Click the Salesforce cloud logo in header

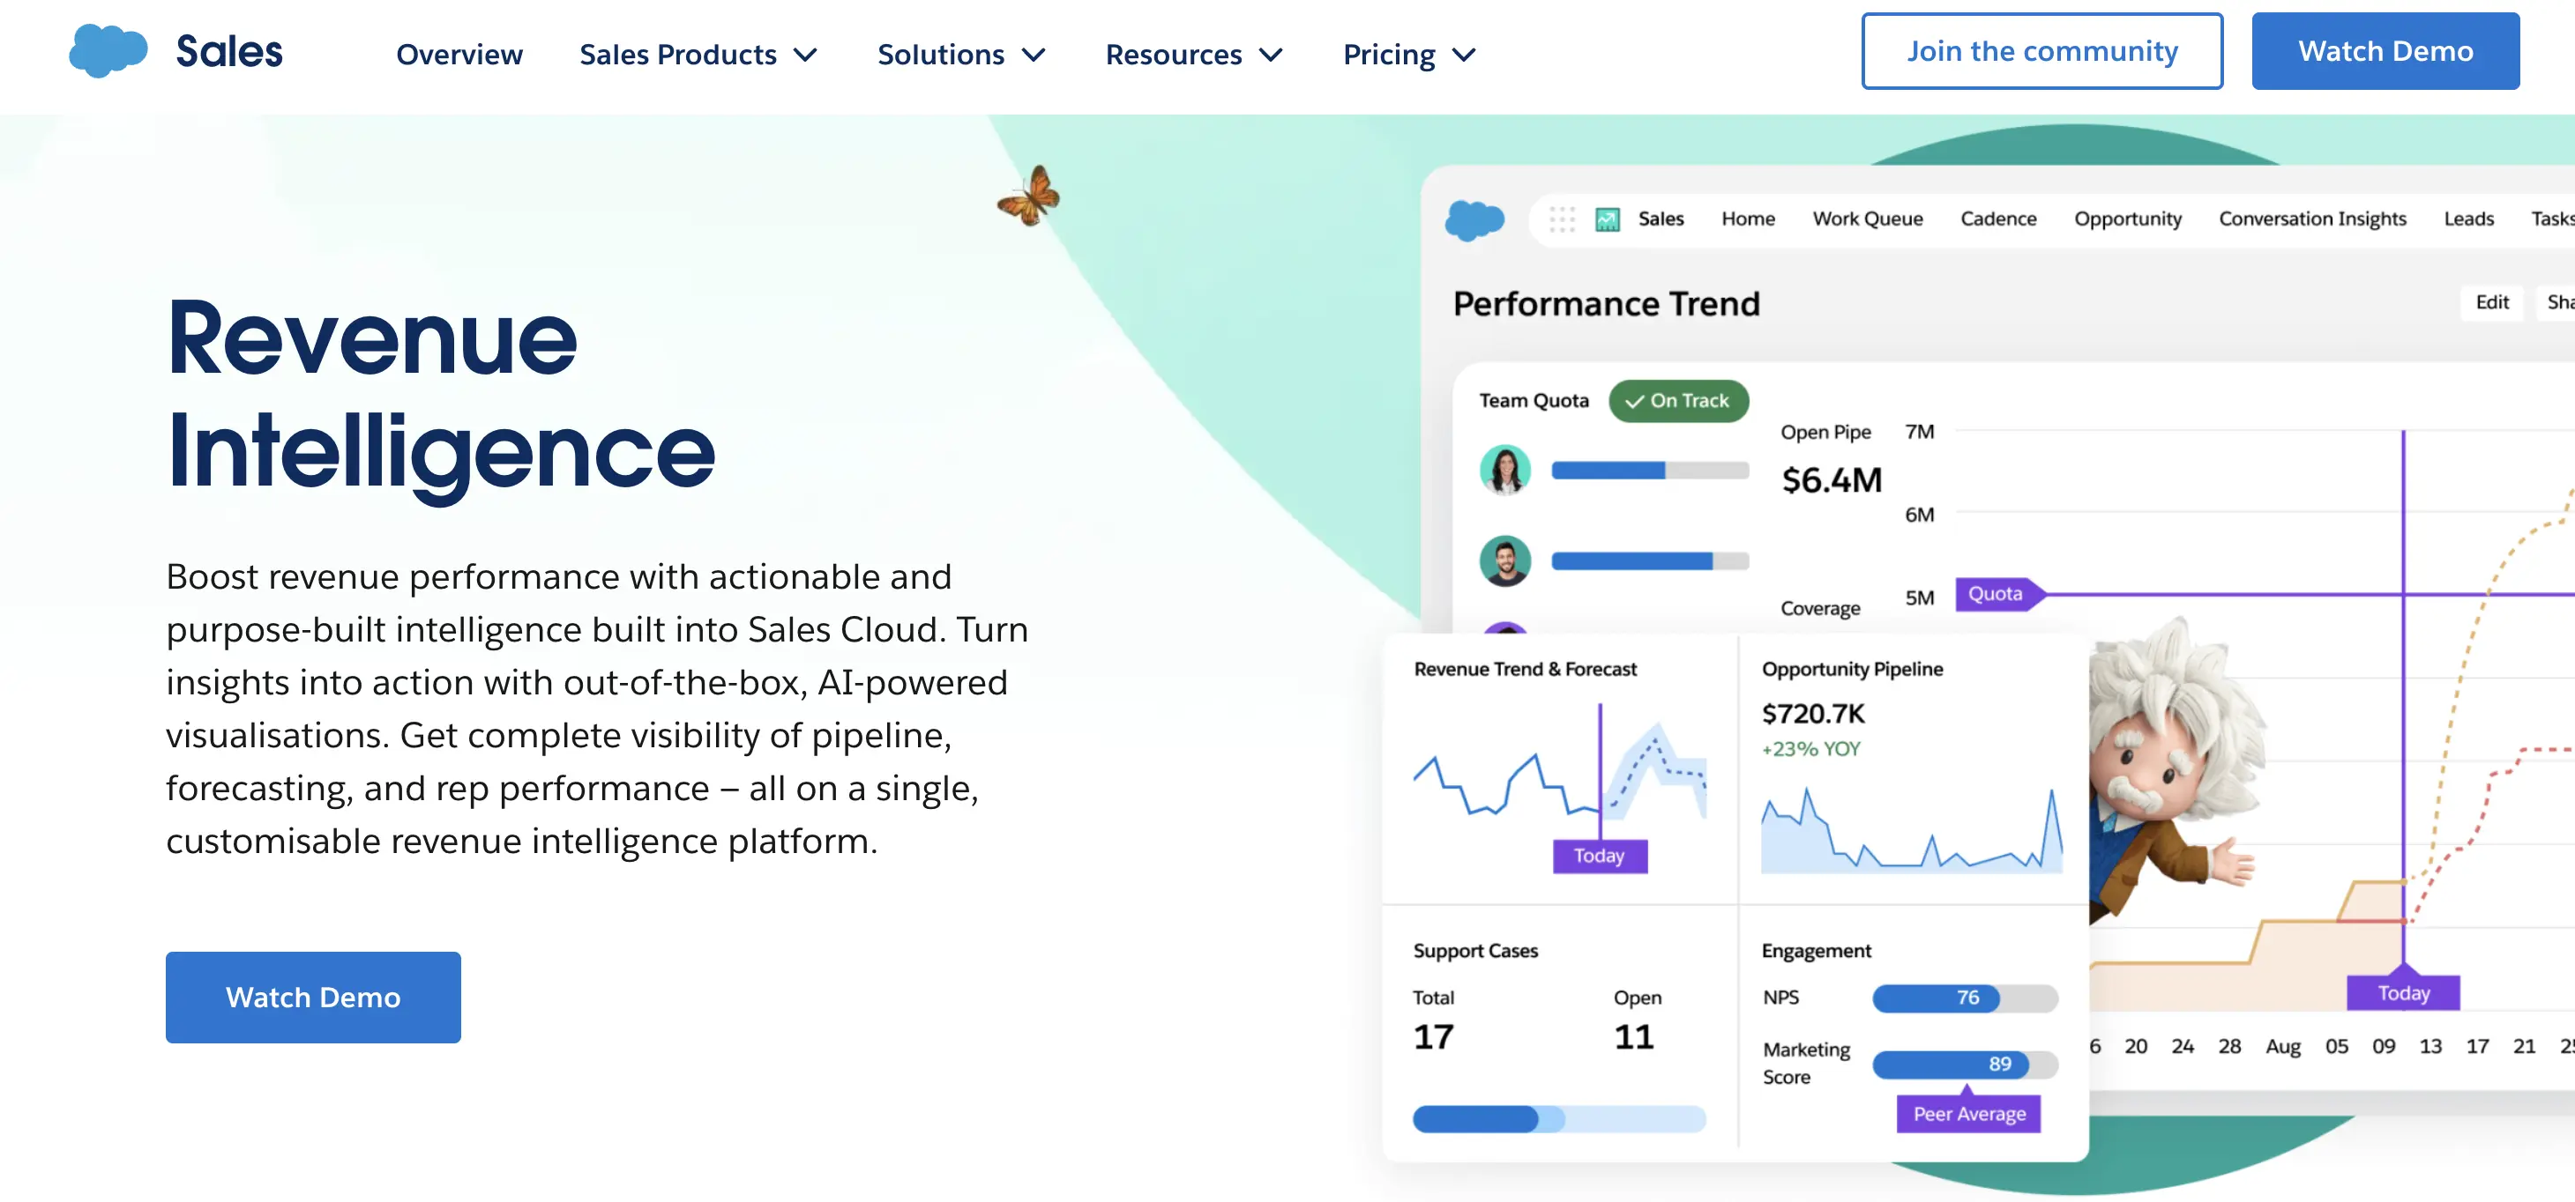coord(108,51)
